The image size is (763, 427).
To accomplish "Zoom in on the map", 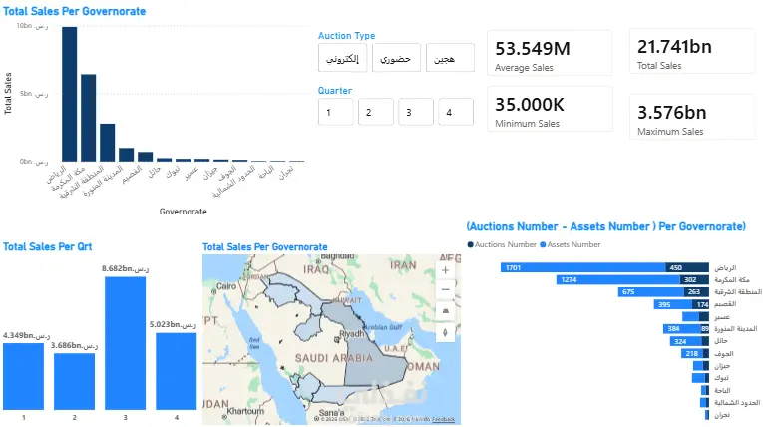I will (446, 269).
